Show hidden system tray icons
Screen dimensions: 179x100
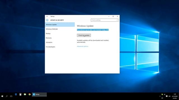tap(160, 96)
